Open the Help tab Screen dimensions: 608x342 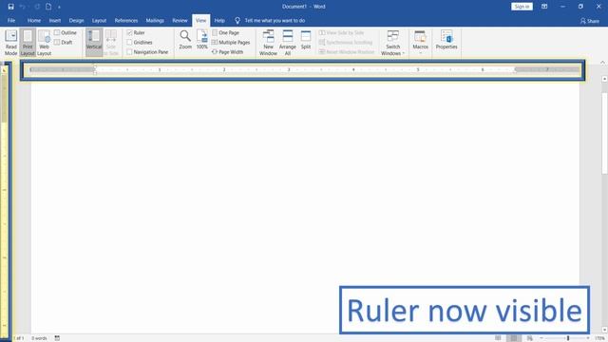pos(219,21)
